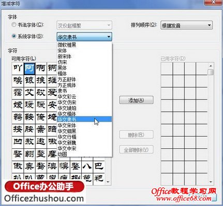Click the 已用字符 scrollbar down arrow

(x=211, y=182)
